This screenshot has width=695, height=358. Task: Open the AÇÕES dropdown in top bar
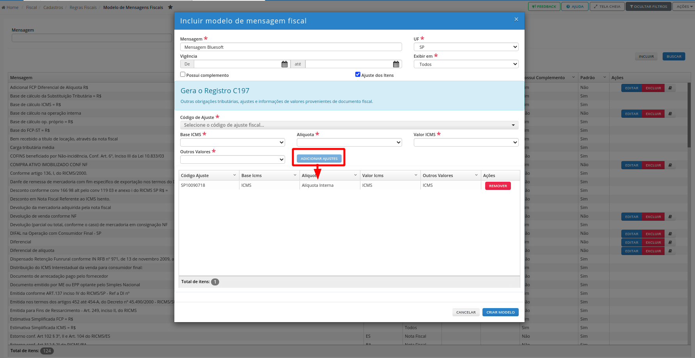[x=684, y=7]
